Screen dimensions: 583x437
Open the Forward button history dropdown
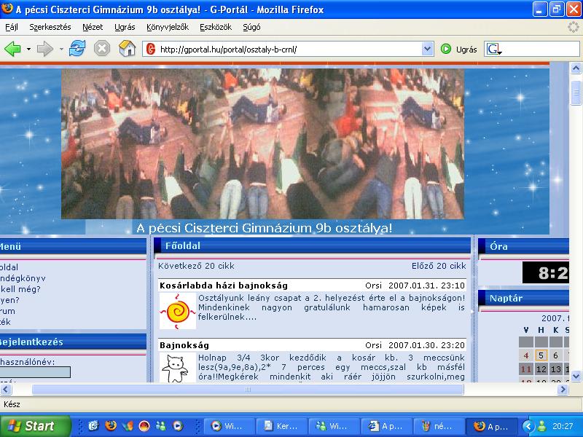61,49
